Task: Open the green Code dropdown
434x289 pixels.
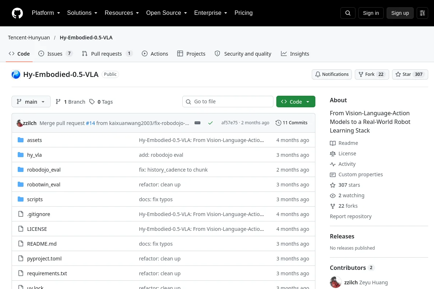Action: click(x=296, y=102)
